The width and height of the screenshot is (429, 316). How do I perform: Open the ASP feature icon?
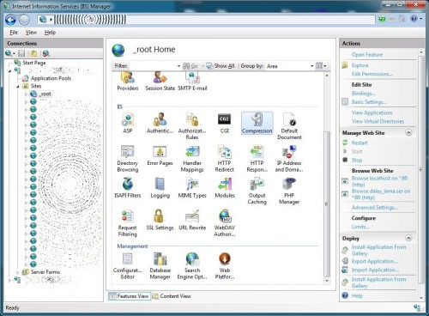pyautogui.click(x=128, y=123)
